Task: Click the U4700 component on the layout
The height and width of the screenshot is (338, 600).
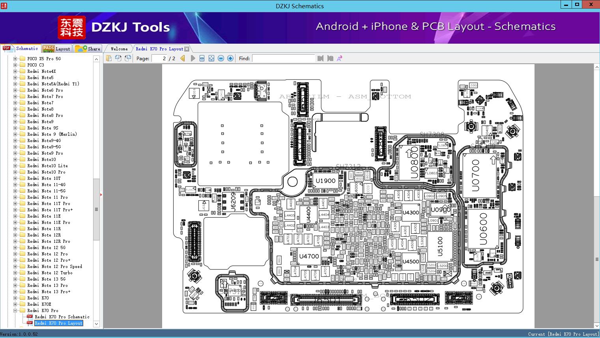Action: [309, 256]
